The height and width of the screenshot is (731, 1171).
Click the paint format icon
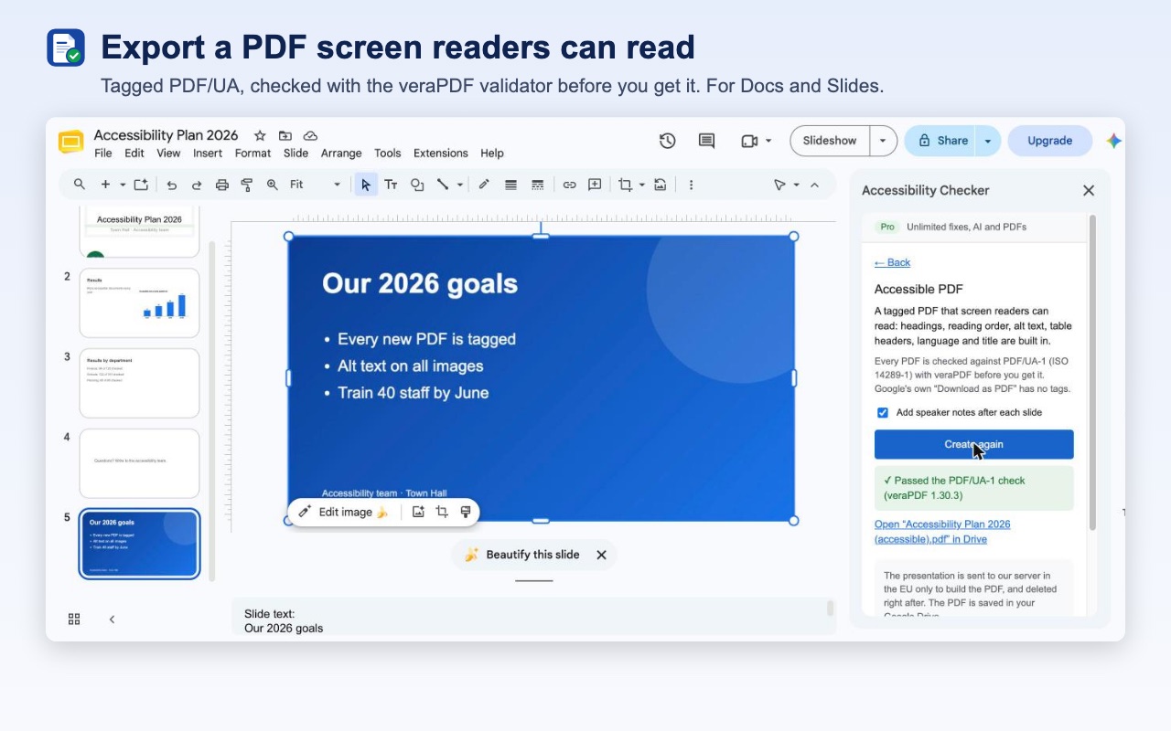(x=247, y=185)
